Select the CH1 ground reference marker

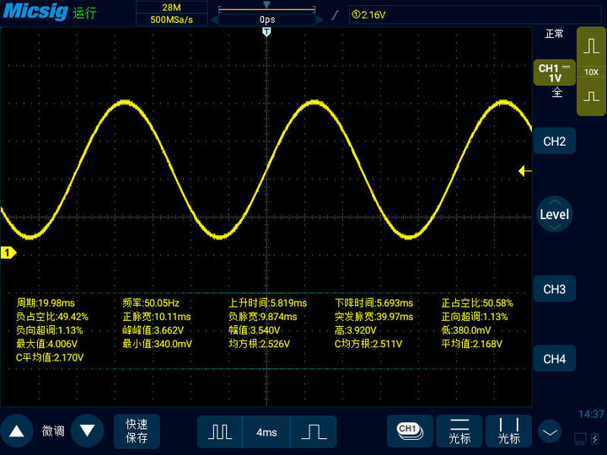8,253
